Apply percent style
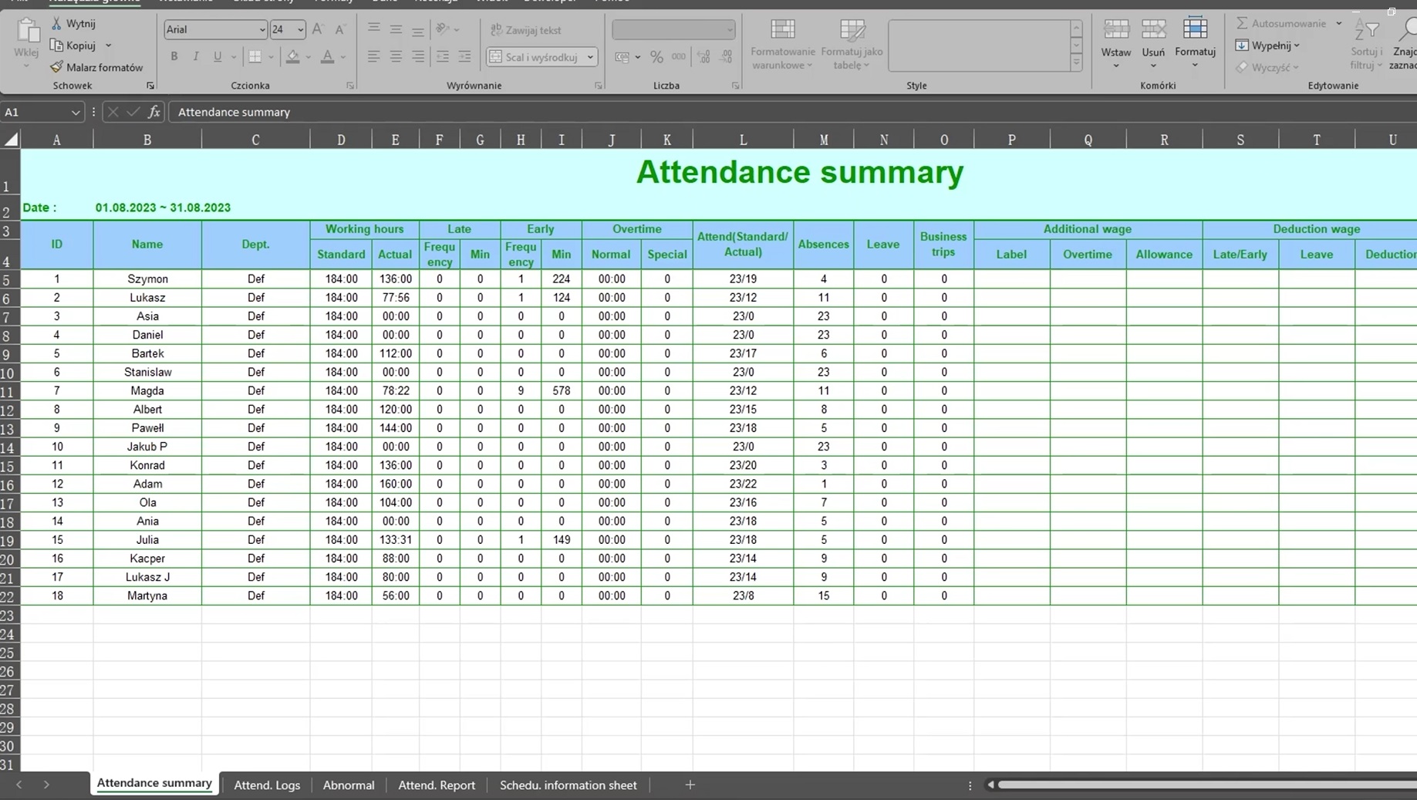The height and width of the screenshot is (800, 1417). 656,57
